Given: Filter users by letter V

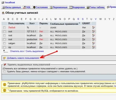Looking at the screenshot, I should coord(96,19).
